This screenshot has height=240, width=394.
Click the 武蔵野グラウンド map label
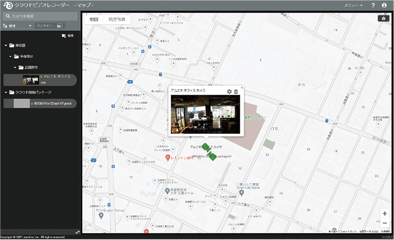point(256,117)
